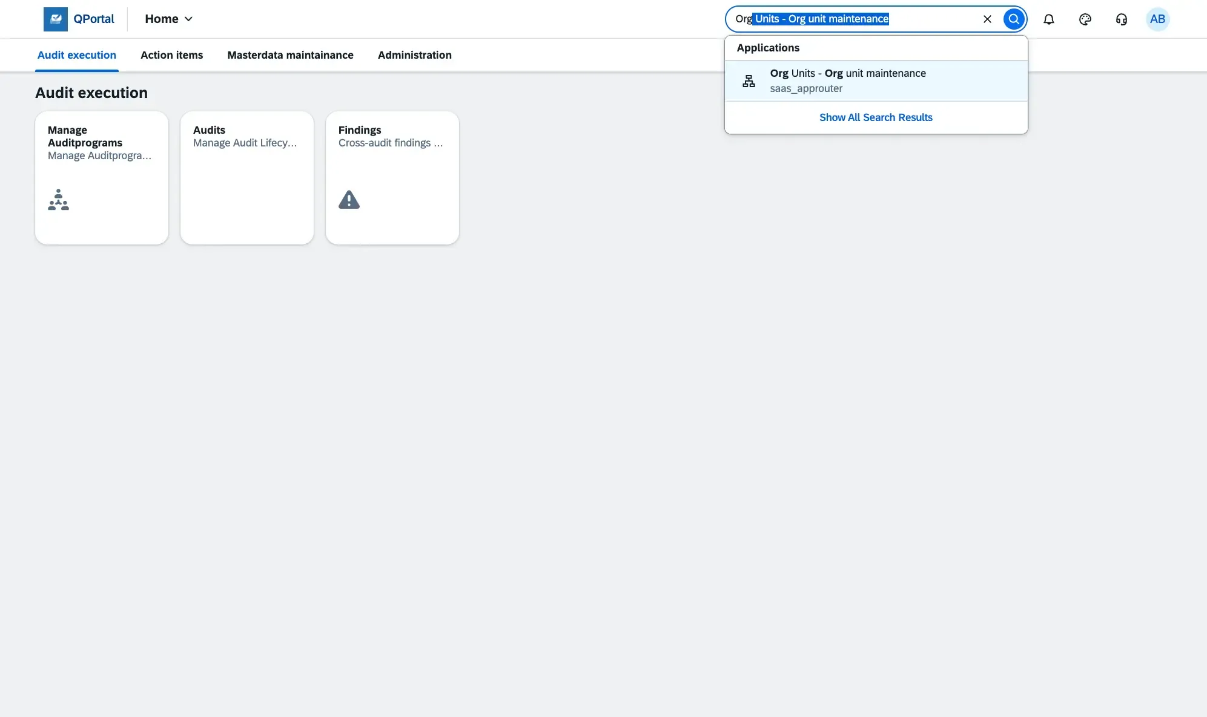Click the Manage Auditprograms tile icon

(59, 200)
